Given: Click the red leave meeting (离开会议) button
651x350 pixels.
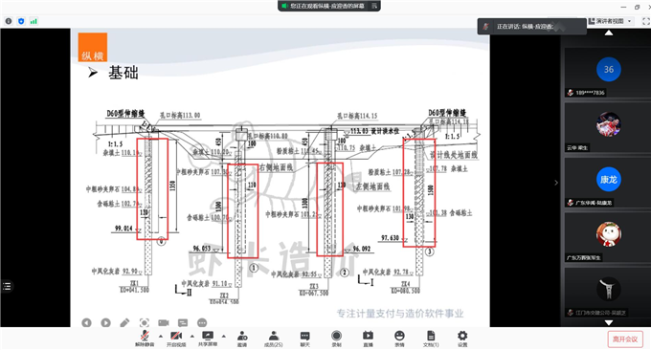Looking at the screenshot, I should (625, 339).
